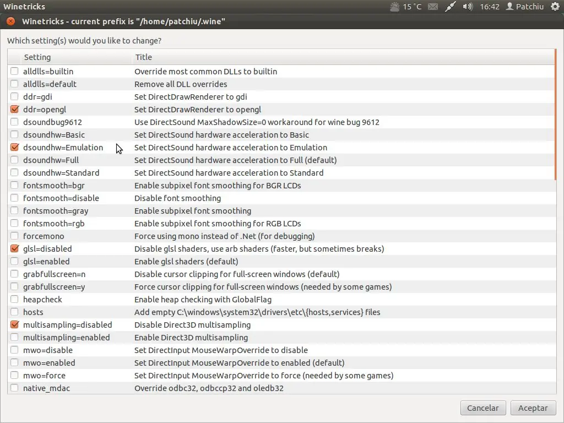
Task: Show the clock menu at 16:42
Action: coord(490,7)
